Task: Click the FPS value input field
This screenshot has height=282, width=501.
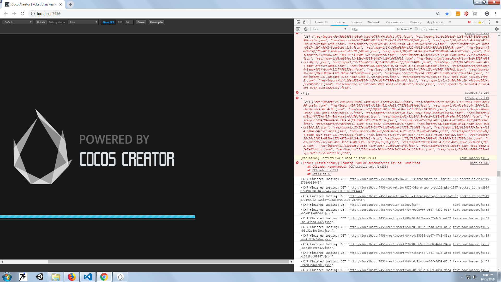Action: 129,22
